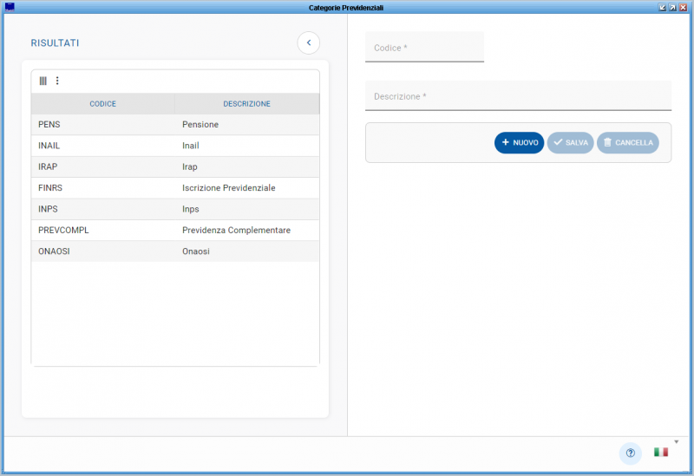Collapse the Risultati panel with the chevron
The width and height of the screenshot is (694, 476).
pyautogui.click(x=308, y=42)
